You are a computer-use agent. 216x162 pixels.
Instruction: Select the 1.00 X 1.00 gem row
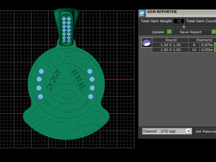point(184,50)
